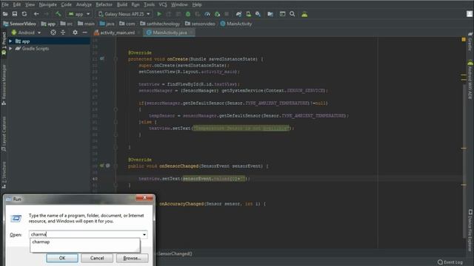Open the AVD Manager icon
474x266 pixels.
pyautogui.click(x=248, y=14)
